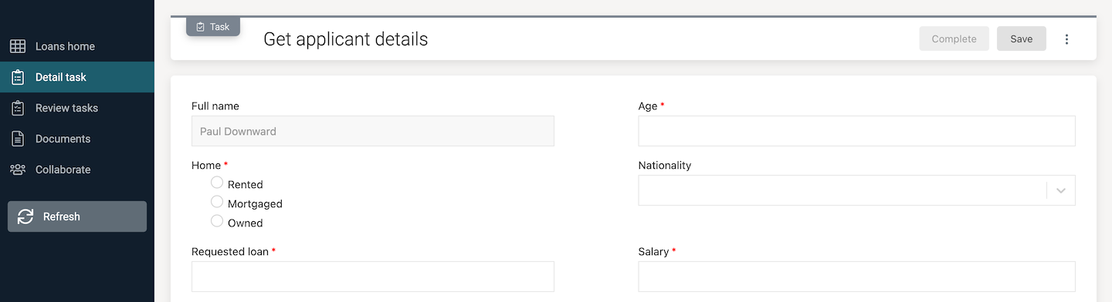This screenshot has width=1112, height=302.
Task: Click the Review tasks checklist icon
Action: 18,108
